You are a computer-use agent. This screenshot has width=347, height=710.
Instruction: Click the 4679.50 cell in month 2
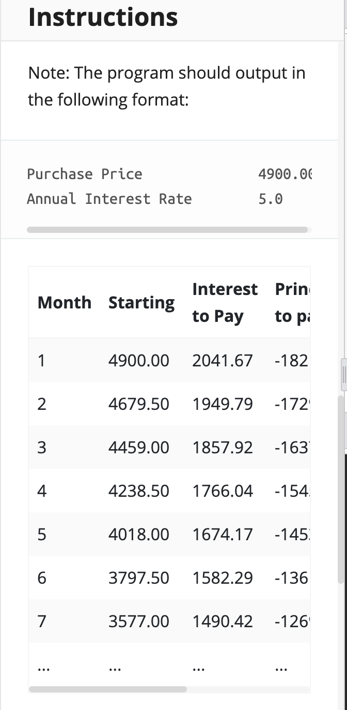[x=139, y=404]
